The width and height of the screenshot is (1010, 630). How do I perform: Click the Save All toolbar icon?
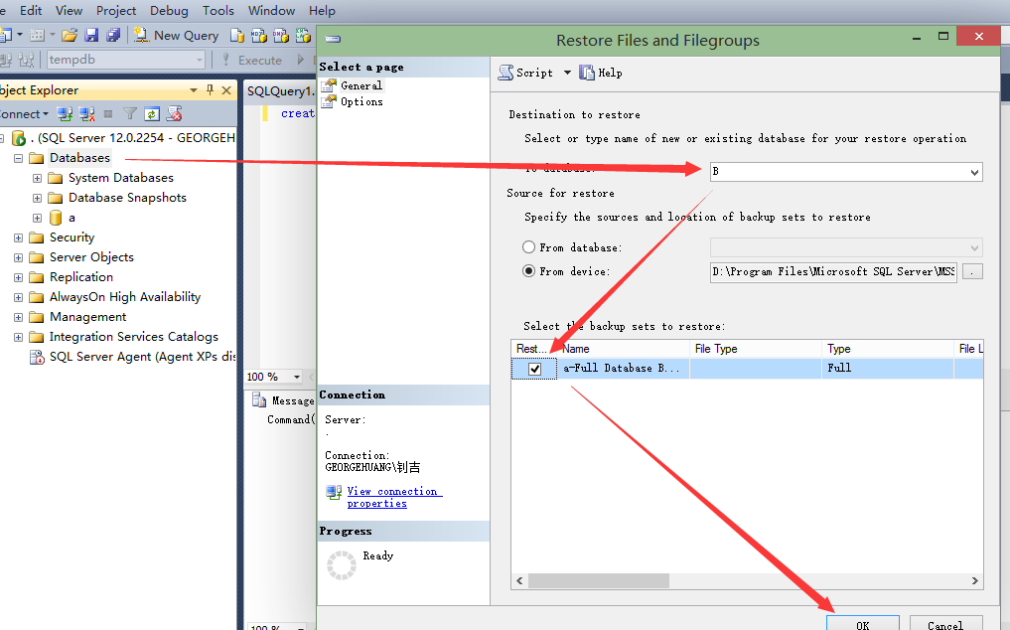click(x=113, y=35)
